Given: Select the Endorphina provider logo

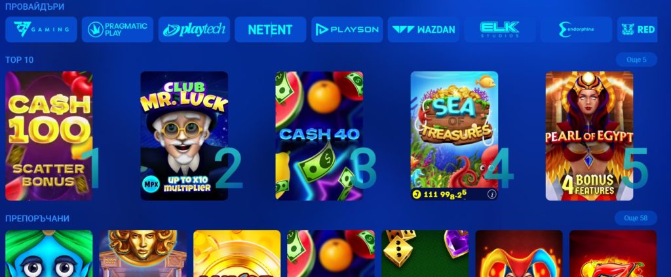Looking at the screenshot, I should point(577,29).
